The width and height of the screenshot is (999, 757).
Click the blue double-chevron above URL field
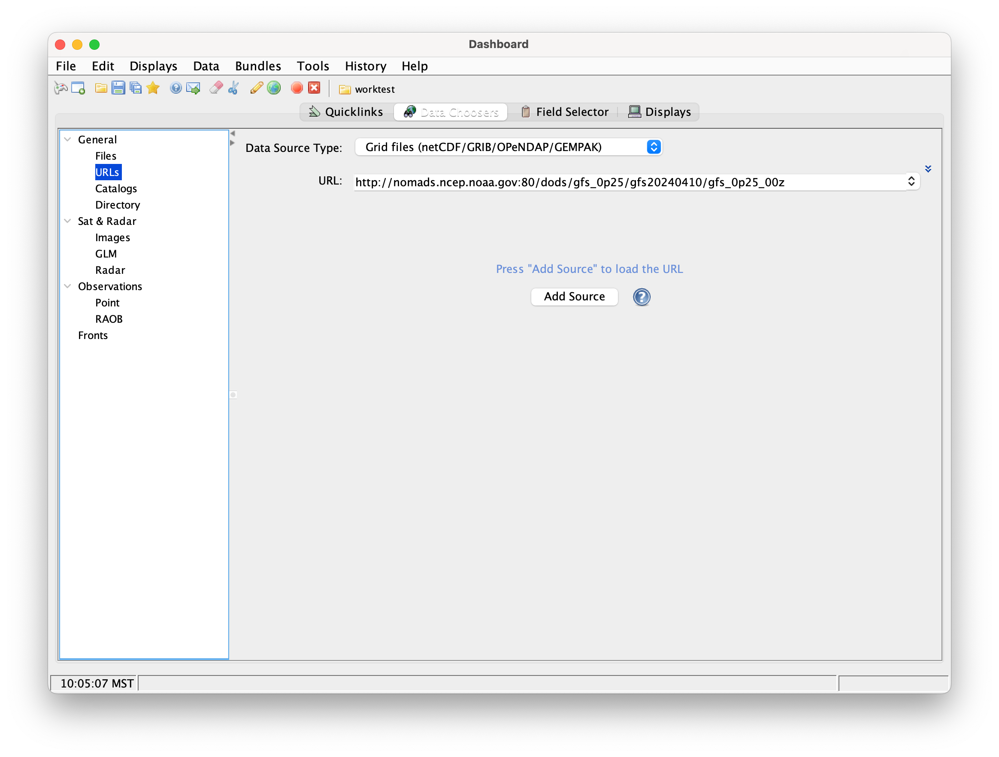pyautogui.click(x=928, y=169)
